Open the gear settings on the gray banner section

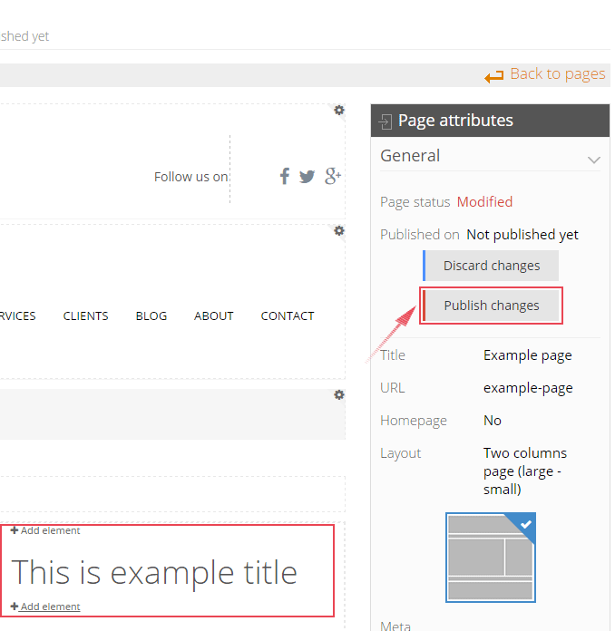tap(338, 394)
